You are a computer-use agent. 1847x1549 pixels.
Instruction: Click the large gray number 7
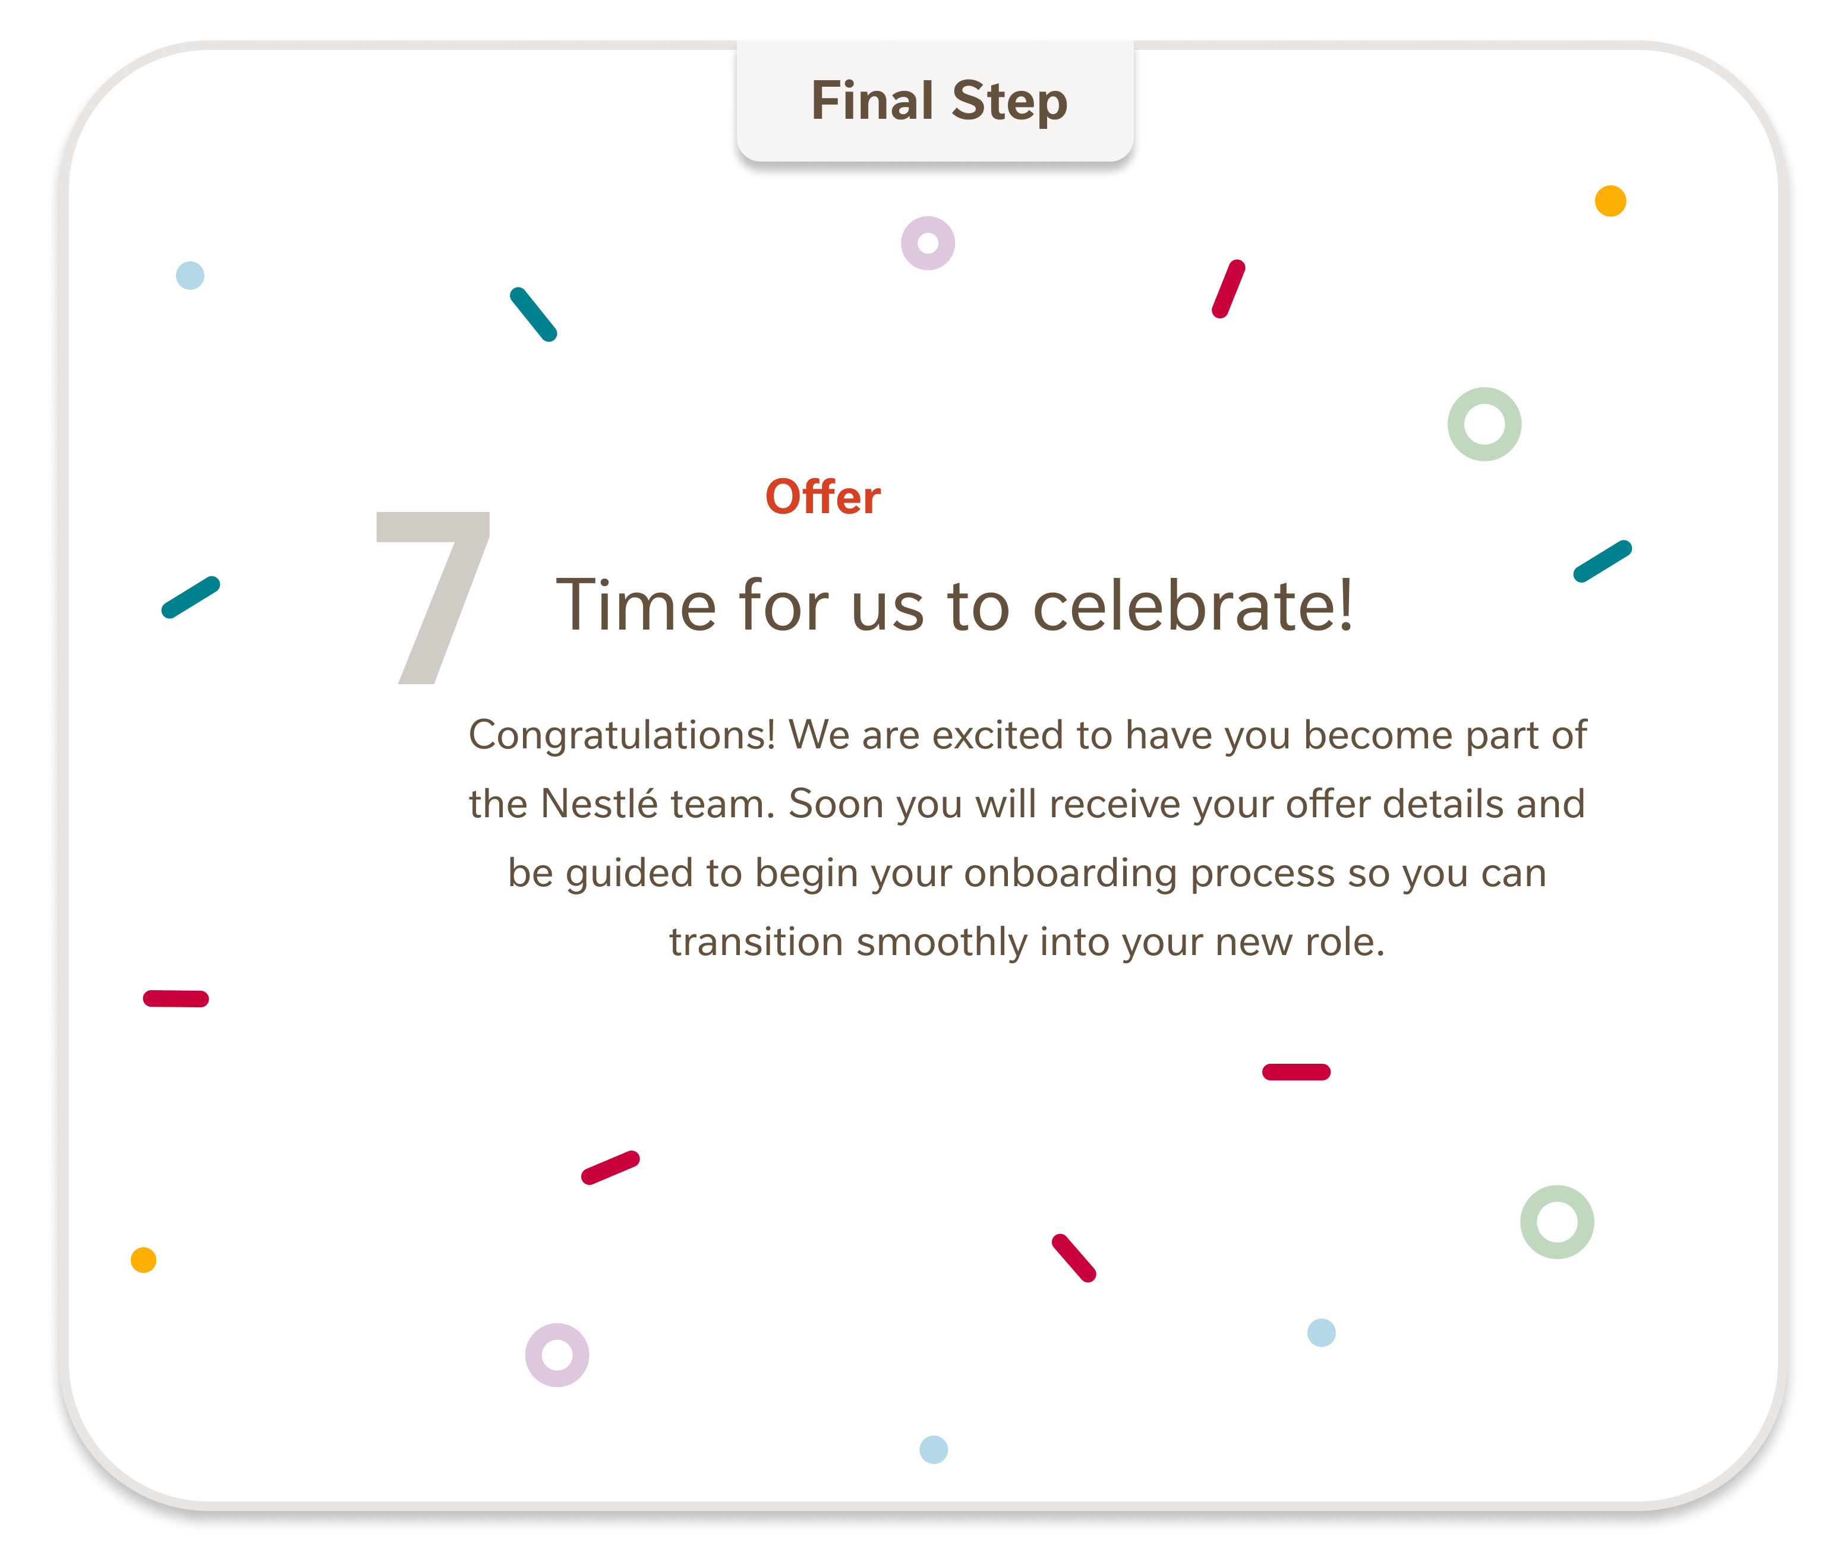tap(432, 598)
